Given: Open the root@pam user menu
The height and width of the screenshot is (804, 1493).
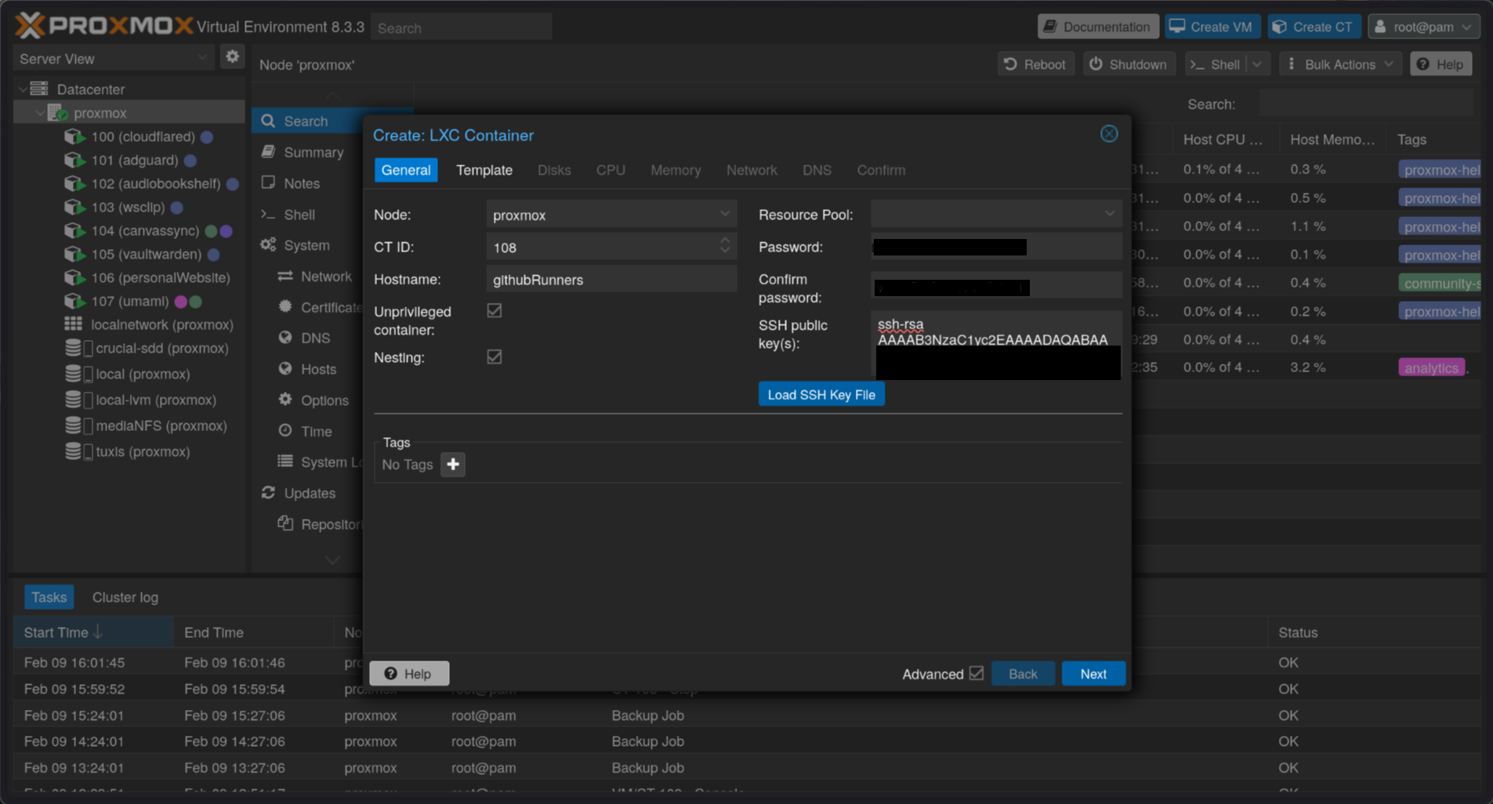Looking at the screenshot, I should coord(1424,27).
